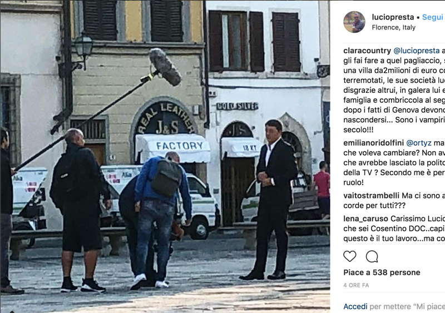The width and height of the screenshot is (445, 313).
Task: Open the 4 ORE FA timestamp
Action: (x=356, y=285)
